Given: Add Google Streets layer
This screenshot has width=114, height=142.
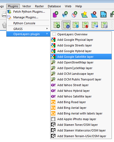Looking at the screenshot, I should [81, 45].
